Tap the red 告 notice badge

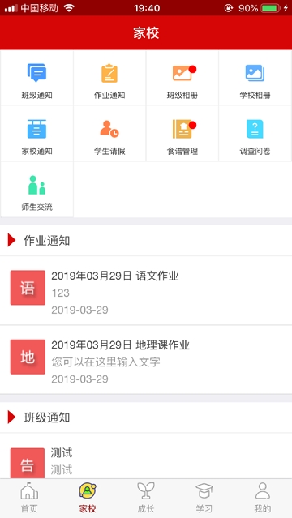pos(28,463)
